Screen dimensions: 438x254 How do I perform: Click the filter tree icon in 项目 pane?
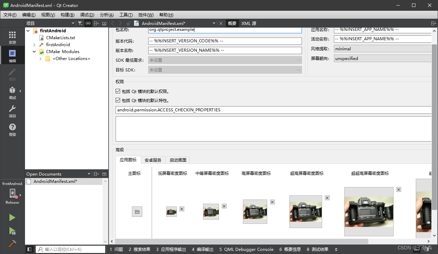[x=80, y=23]
